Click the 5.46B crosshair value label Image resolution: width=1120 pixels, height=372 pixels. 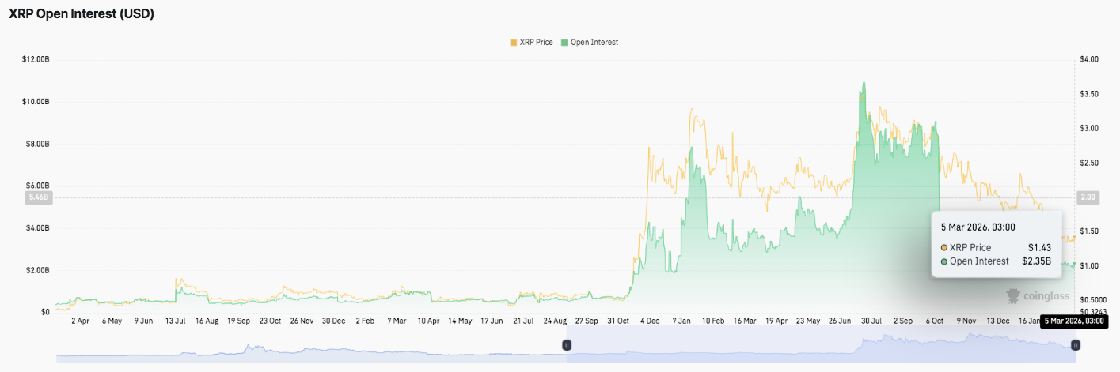pos(38,197)
